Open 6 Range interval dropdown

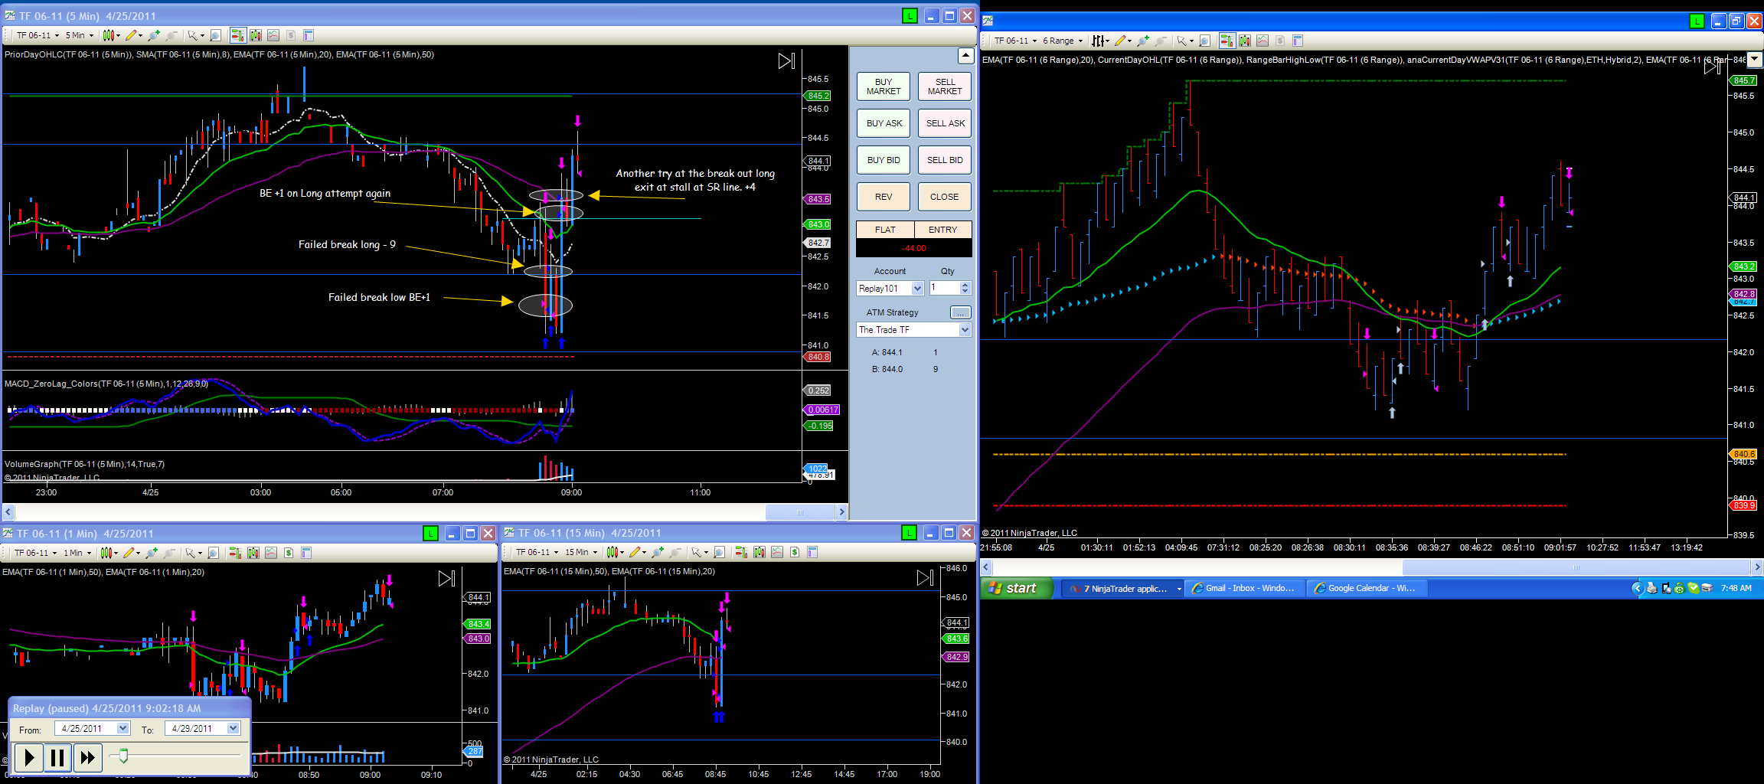[1063, 41]
